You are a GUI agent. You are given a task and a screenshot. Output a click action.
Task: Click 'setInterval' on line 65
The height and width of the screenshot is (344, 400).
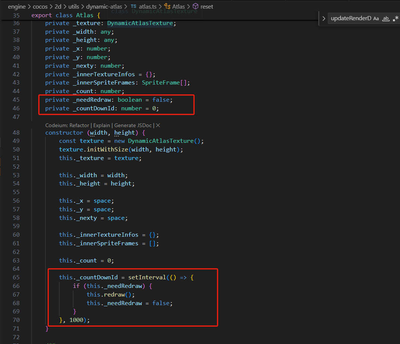click(147, 277)
